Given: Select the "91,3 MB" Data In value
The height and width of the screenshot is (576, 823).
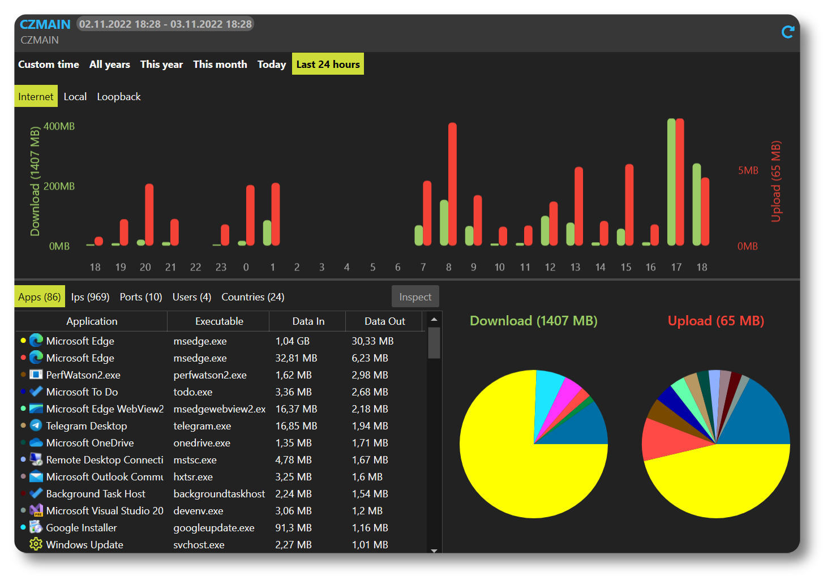Looking at the screenshot, I should click(293, 528).
